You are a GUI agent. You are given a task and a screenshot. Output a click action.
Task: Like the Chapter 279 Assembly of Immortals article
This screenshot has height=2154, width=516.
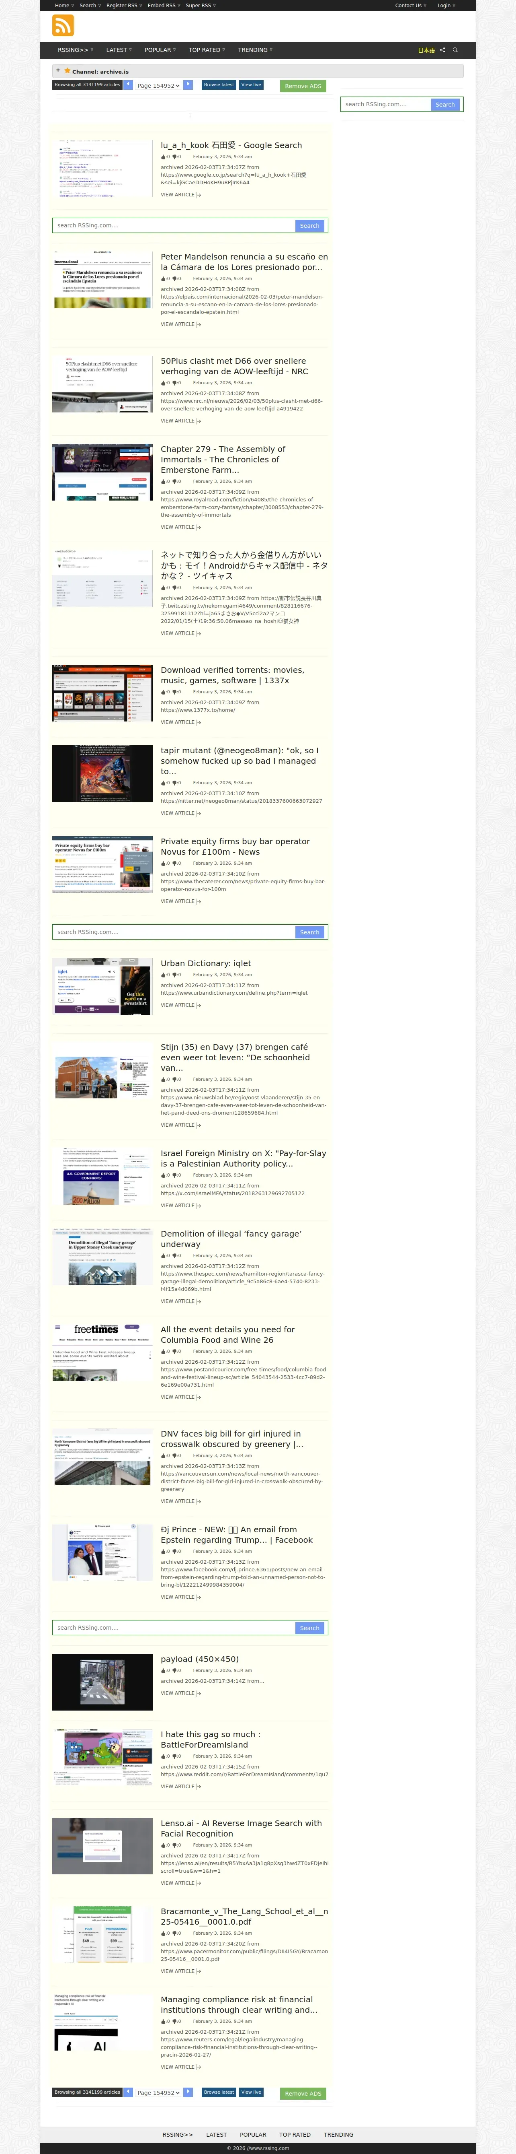coord(164,482)
